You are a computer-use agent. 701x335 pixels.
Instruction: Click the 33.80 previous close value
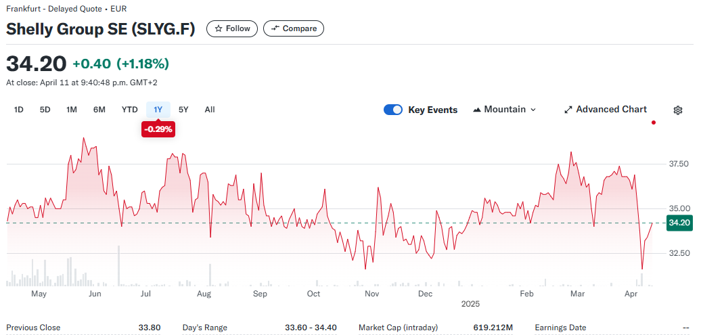click(150, 328)
